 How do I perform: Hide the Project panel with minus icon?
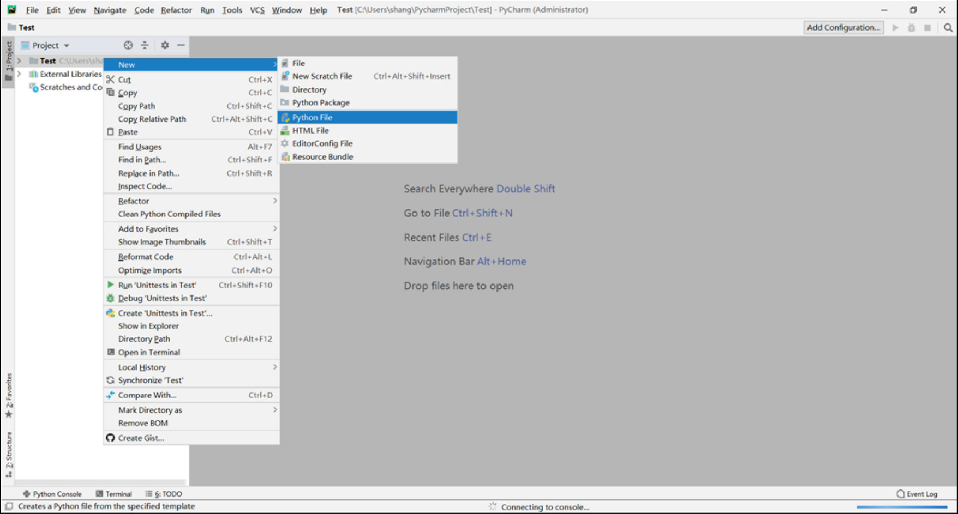[x=181, y=45]
